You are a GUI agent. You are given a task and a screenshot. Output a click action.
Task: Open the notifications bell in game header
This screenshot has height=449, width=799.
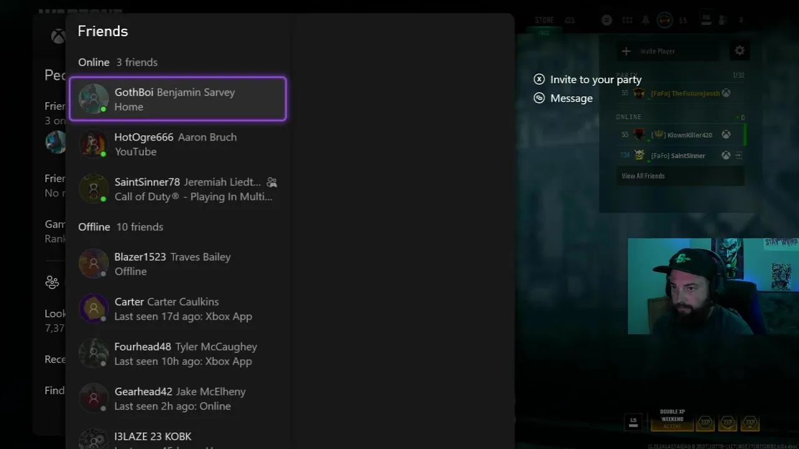click(646, 20)
